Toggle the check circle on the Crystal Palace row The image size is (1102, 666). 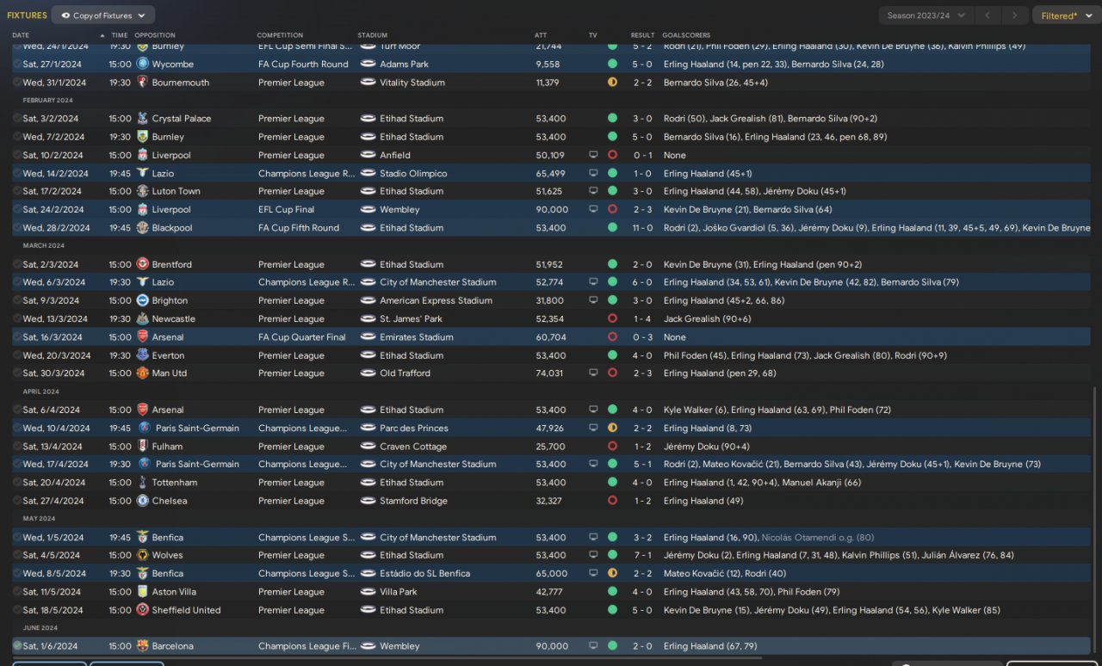point(17,119)
